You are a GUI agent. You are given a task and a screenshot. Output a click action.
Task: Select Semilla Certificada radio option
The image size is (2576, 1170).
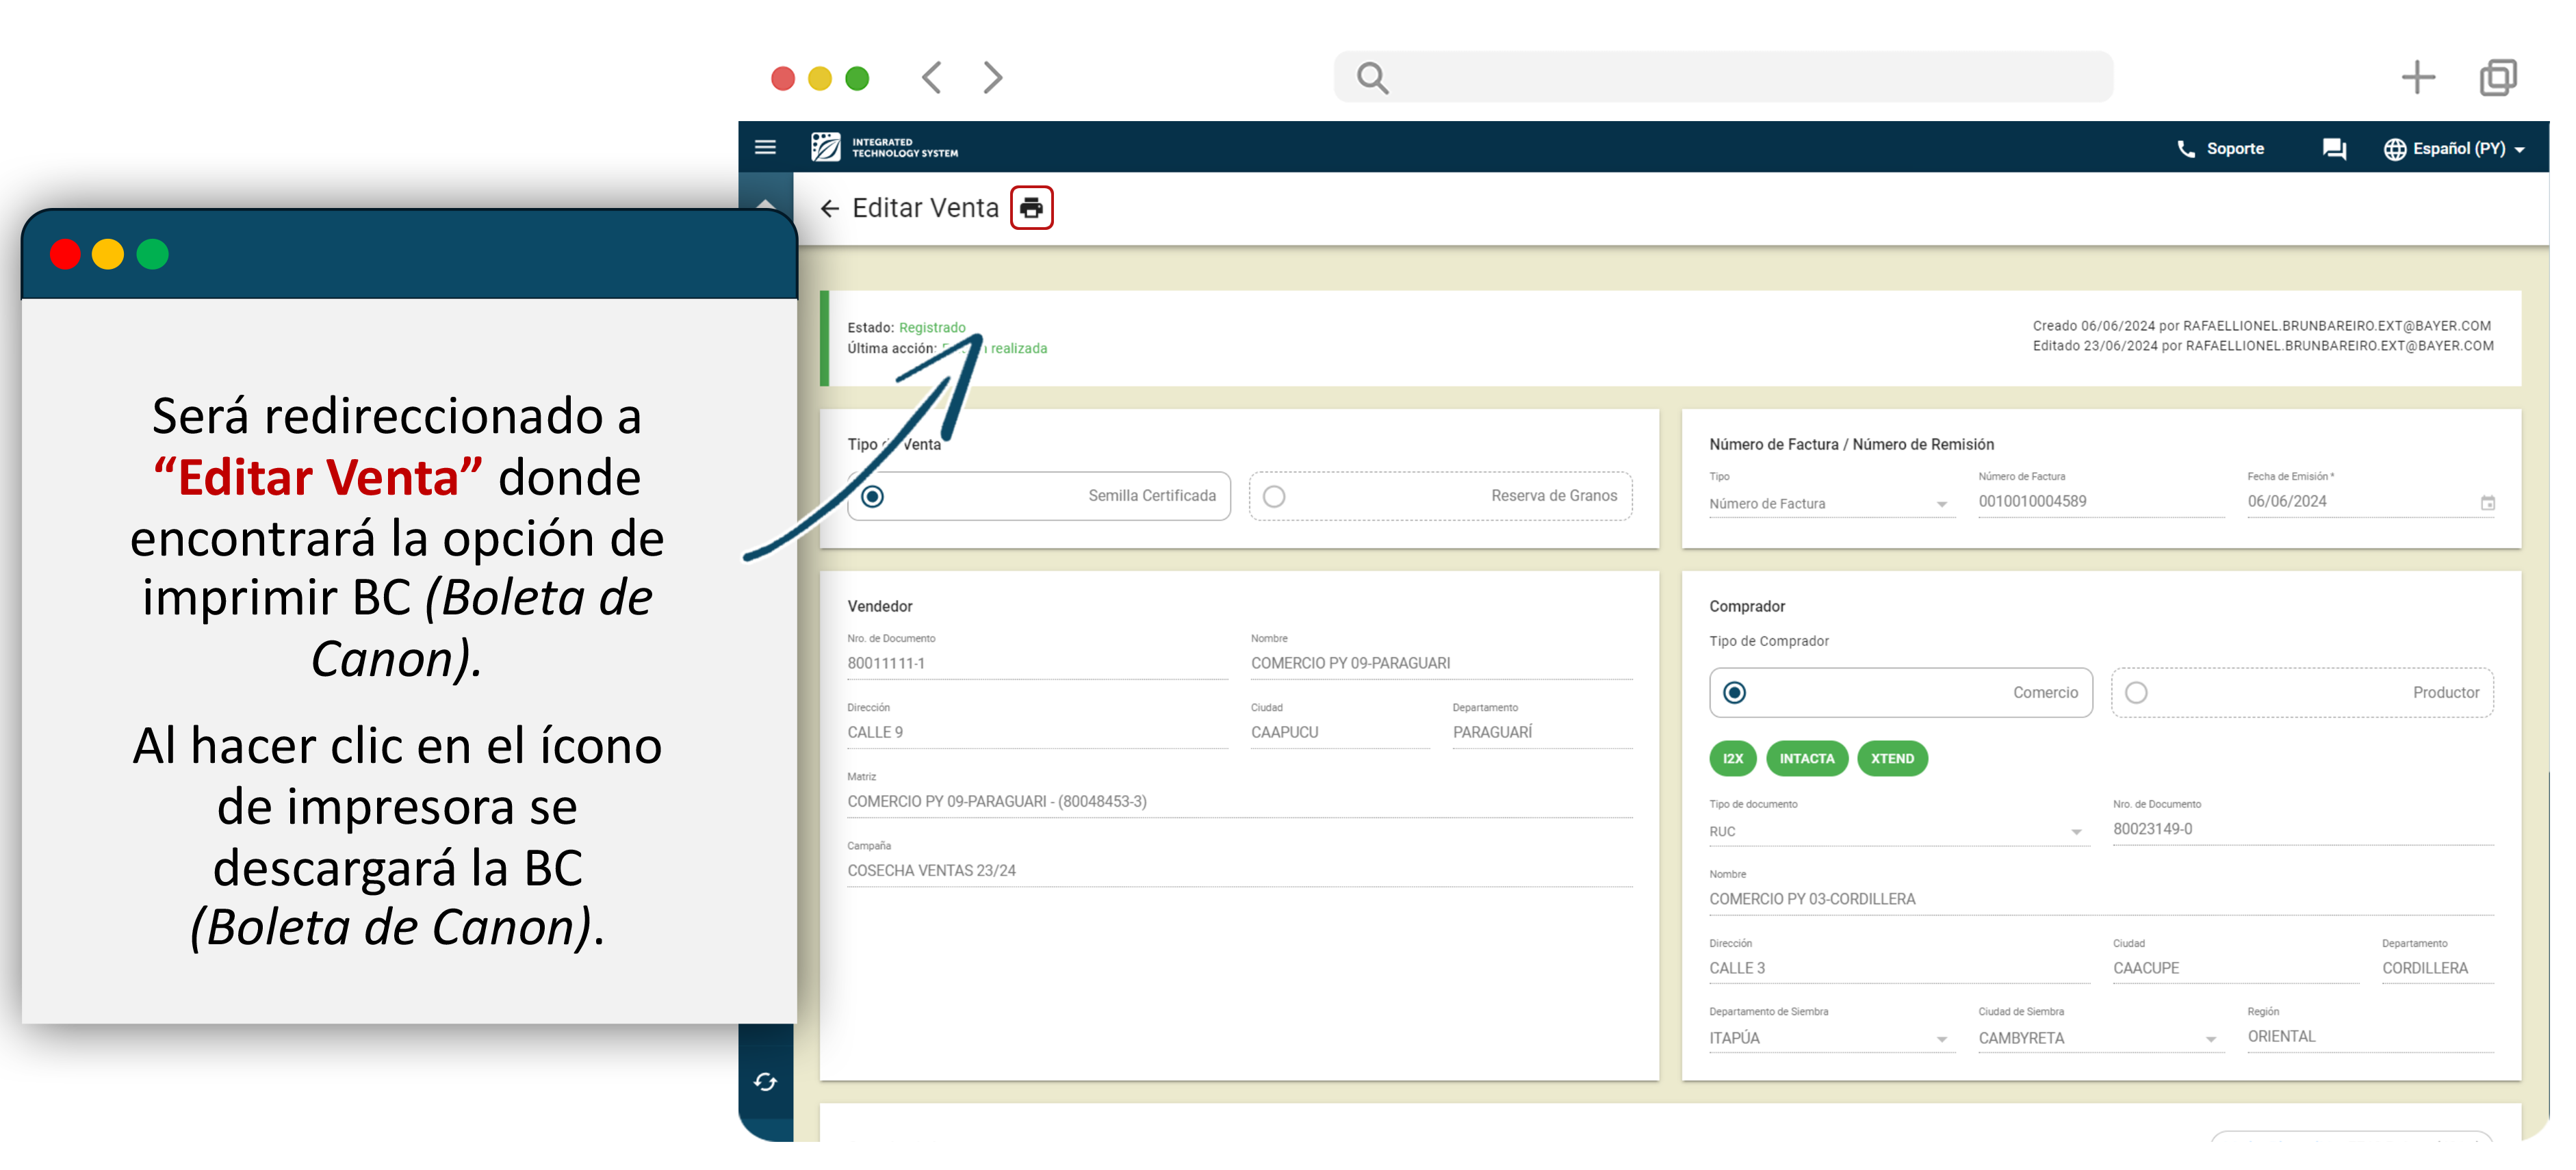(872, 497)
